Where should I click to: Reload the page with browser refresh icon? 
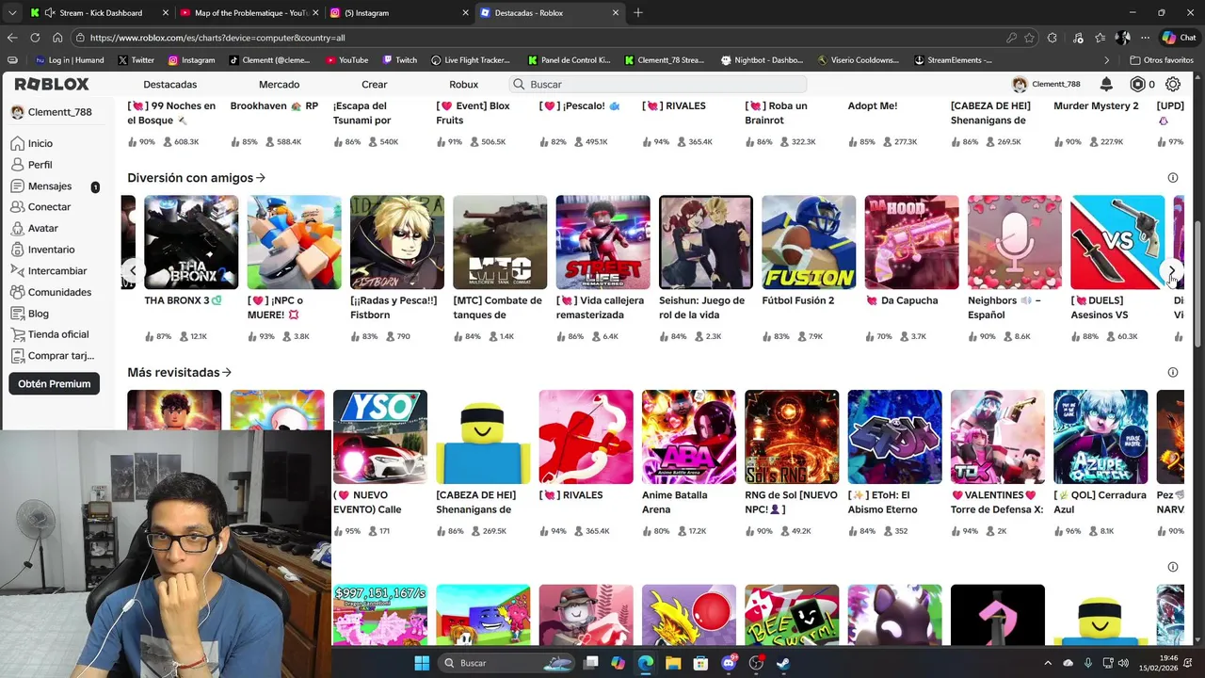point(35,38)
